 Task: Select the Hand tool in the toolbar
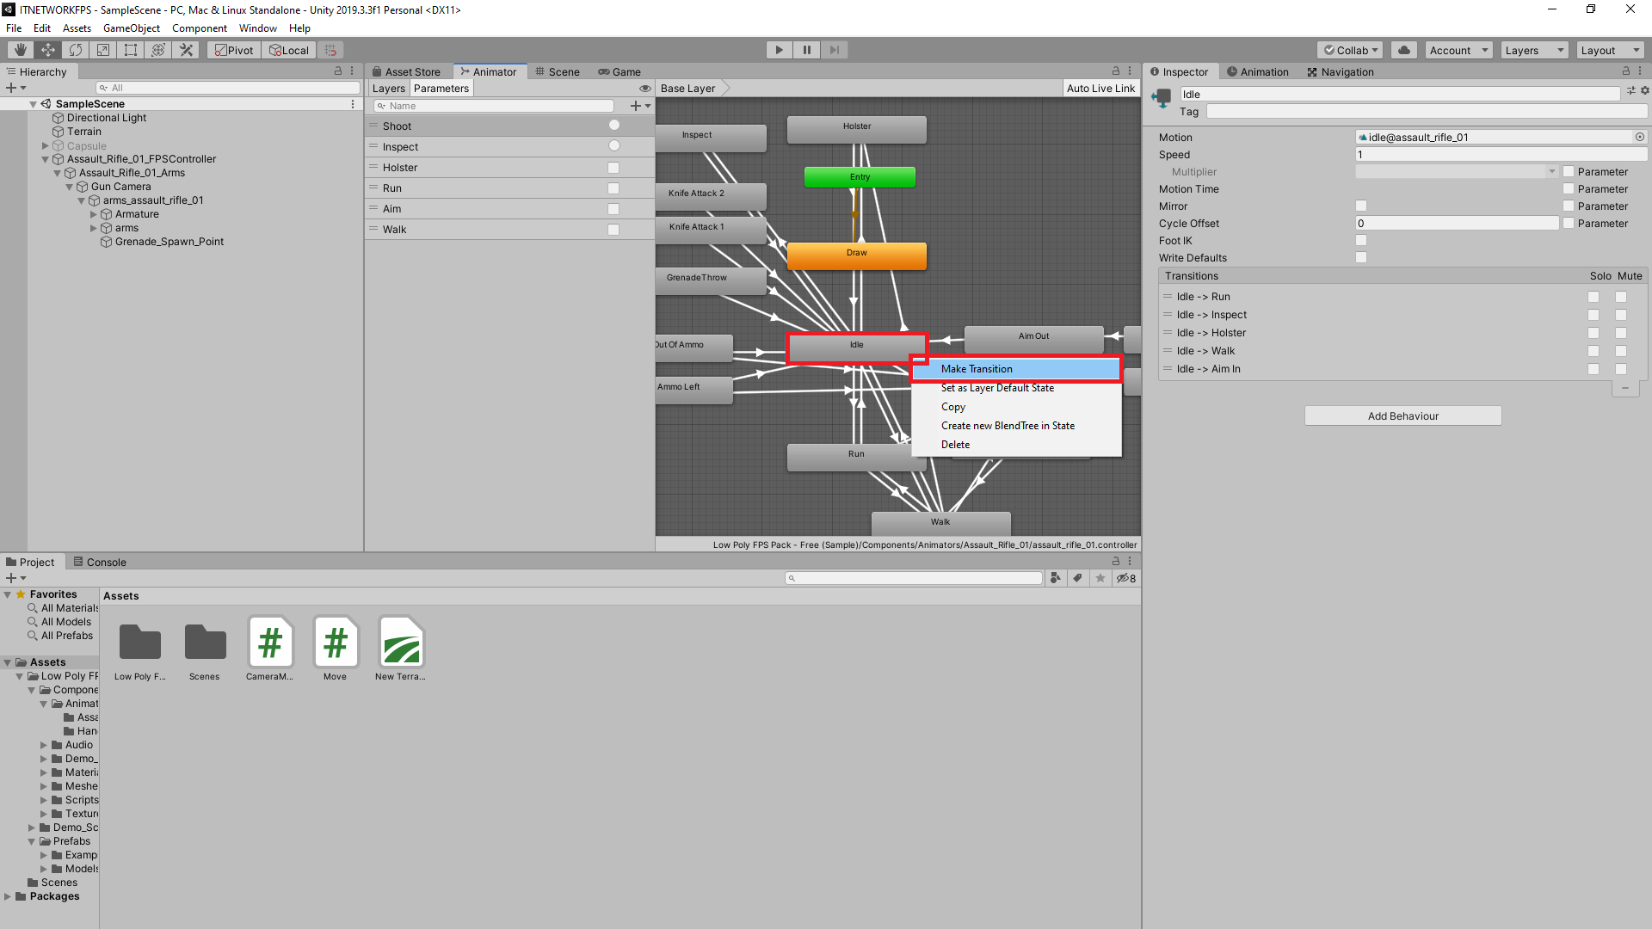(x=19, y=49)
